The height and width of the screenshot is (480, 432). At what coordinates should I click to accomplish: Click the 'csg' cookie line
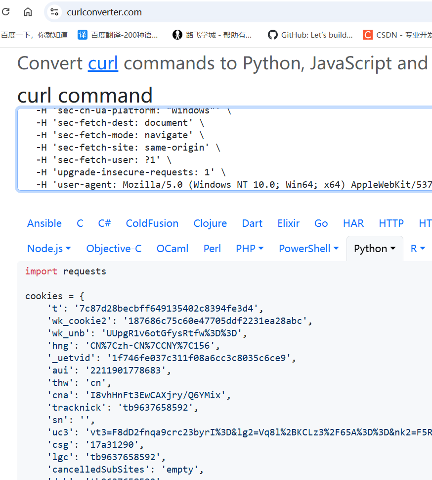(x=95, y=445)
